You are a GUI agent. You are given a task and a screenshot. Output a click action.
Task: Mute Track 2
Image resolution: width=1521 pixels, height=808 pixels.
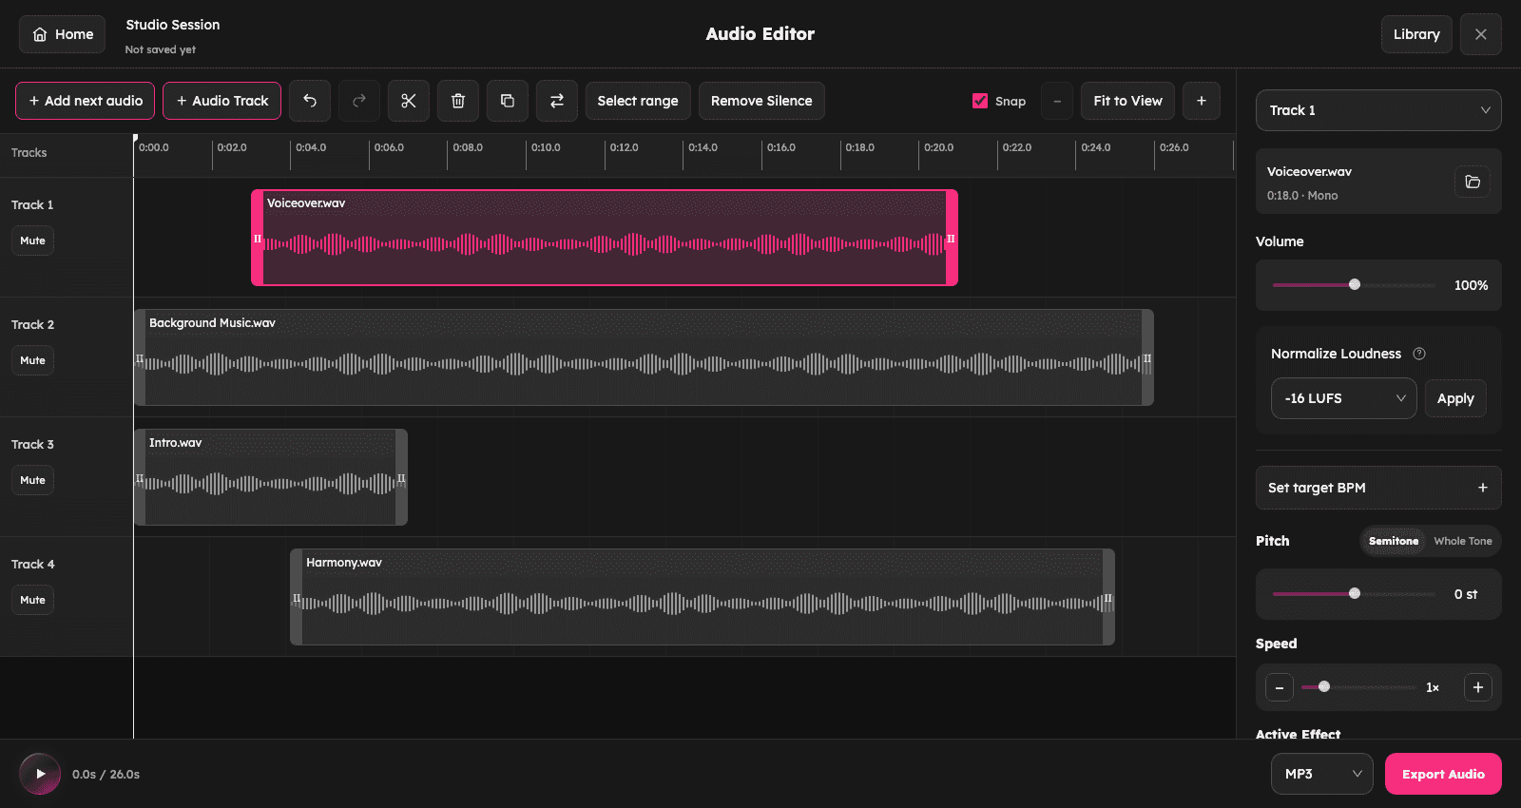click(x=33, y=360)
